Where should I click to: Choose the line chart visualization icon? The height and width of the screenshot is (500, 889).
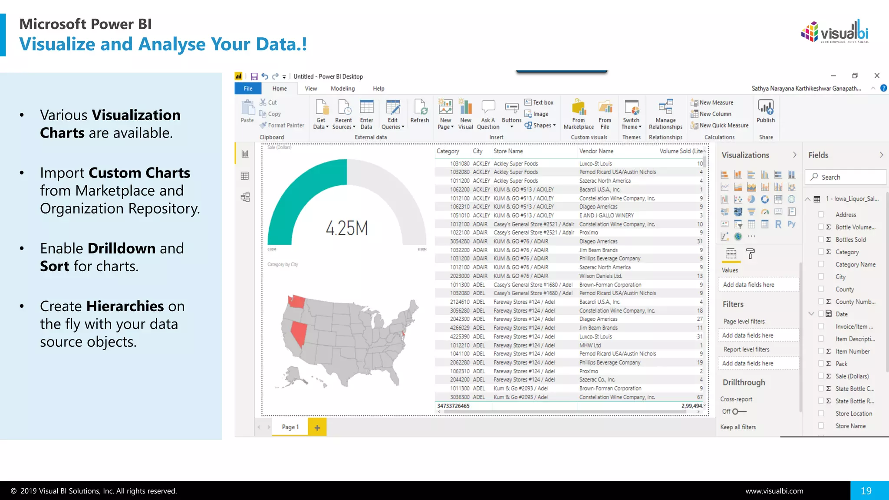click(x=724, y=187)
